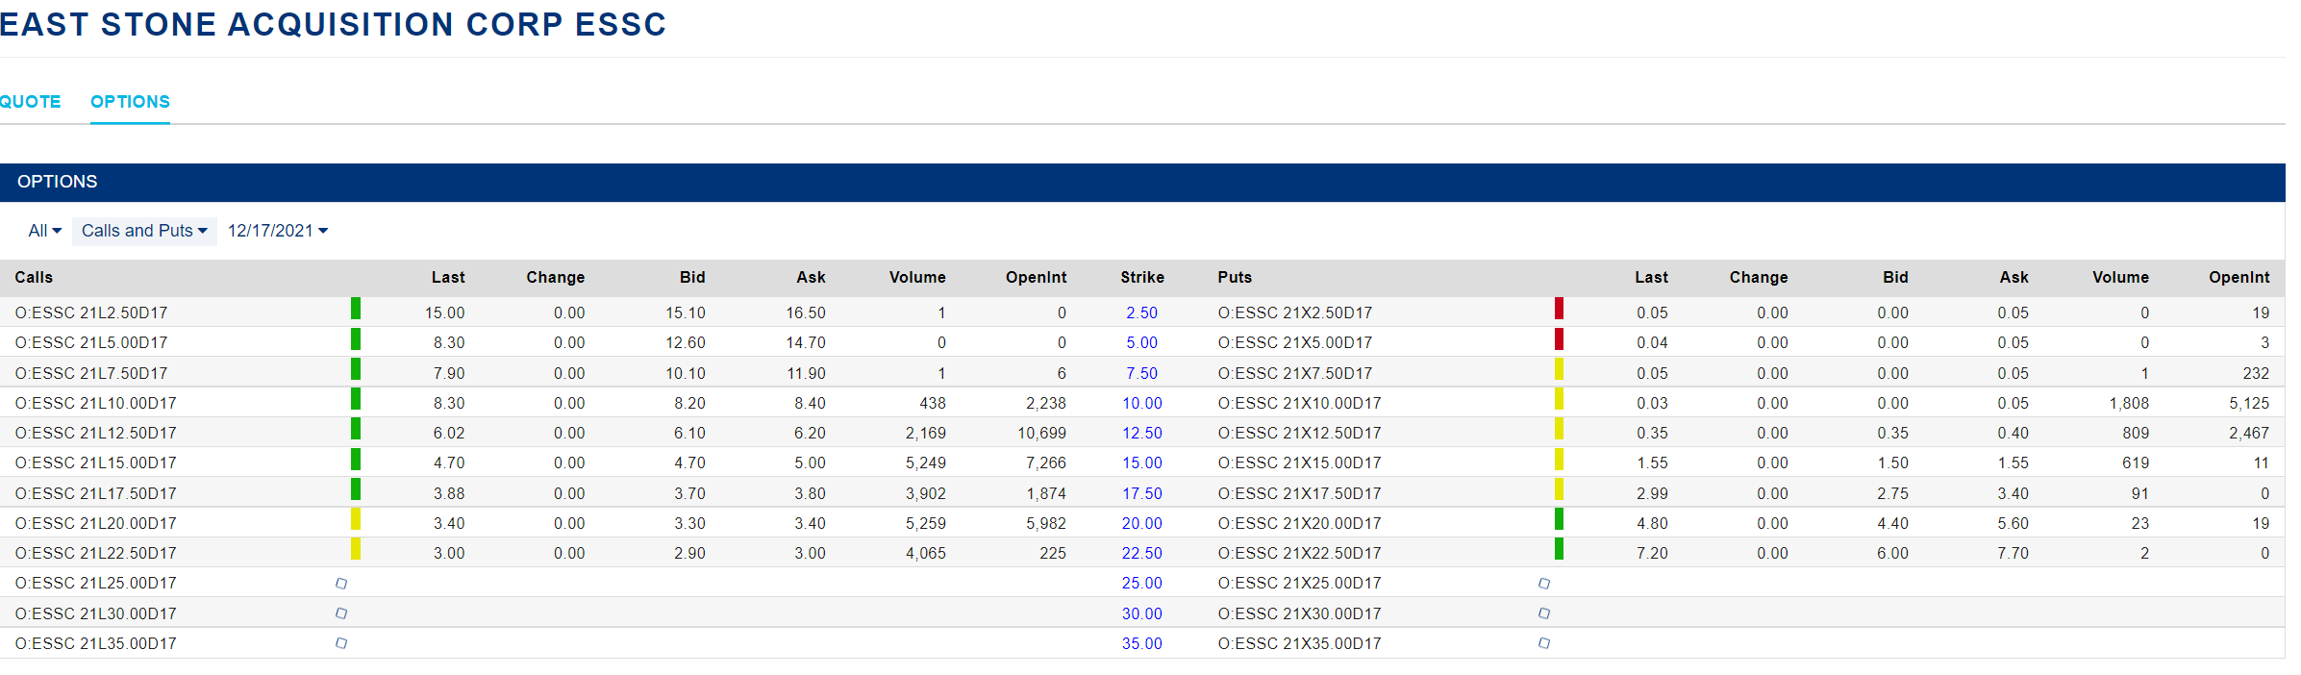This screenshot has width=2301, height=675.
Task: Click small icon beside put 21X35.00D17
Action: pos(1544,643)
